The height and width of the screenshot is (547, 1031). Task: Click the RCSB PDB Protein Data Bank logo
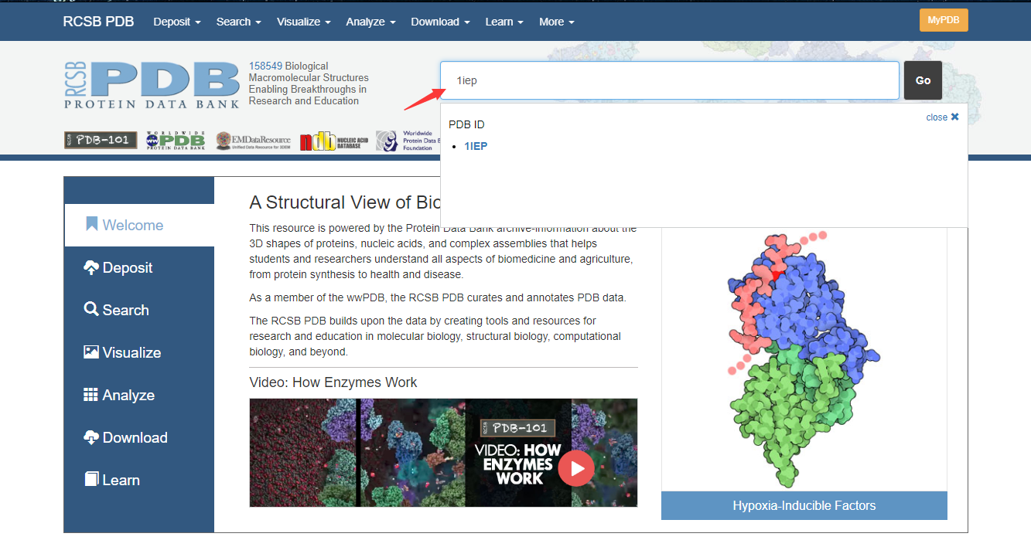tap(152, 84)
